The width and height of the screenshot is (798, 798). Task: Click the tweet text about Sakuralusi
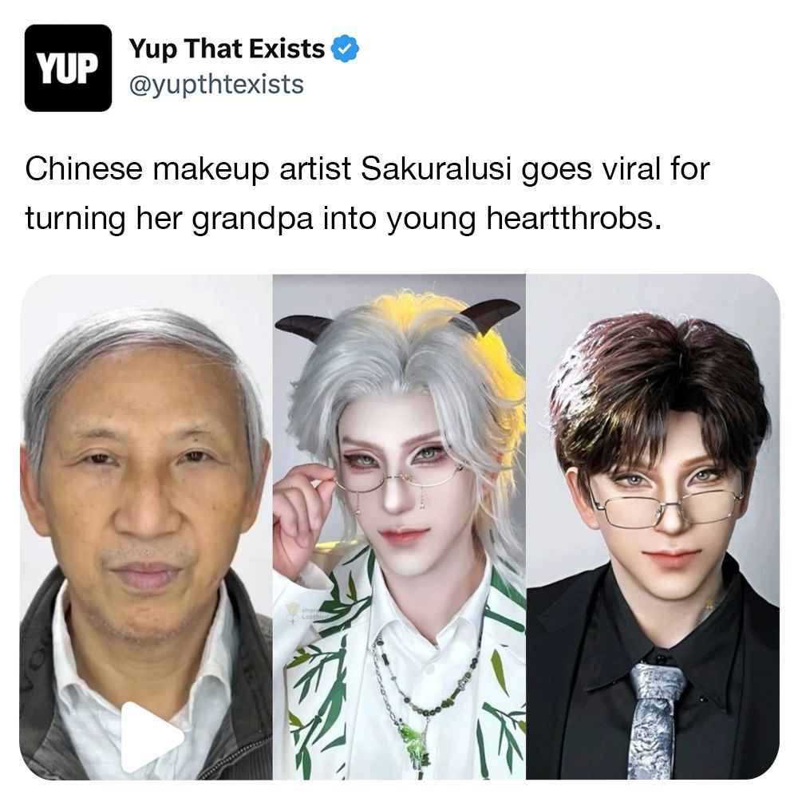click(x=367, y=193)
